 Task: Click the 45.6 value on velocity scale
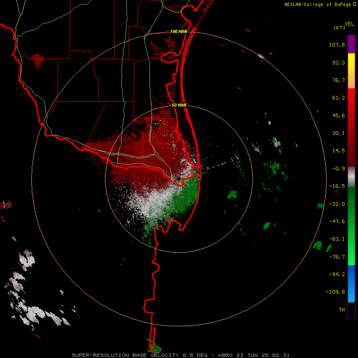(x=339, y=115)
